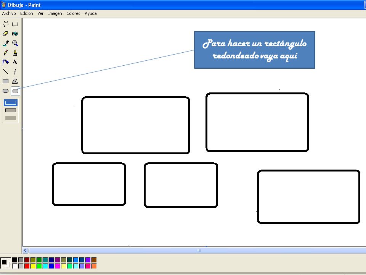366x275 pixels.
Task: Pick dark red (maroon) swatch
Action: (27, 260)
